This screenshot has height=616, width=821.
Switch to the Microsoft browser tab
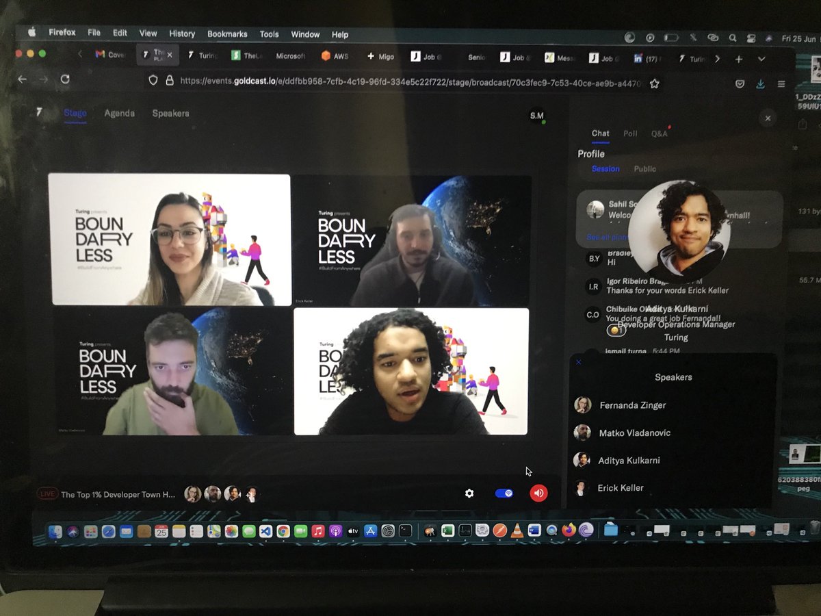290,56
